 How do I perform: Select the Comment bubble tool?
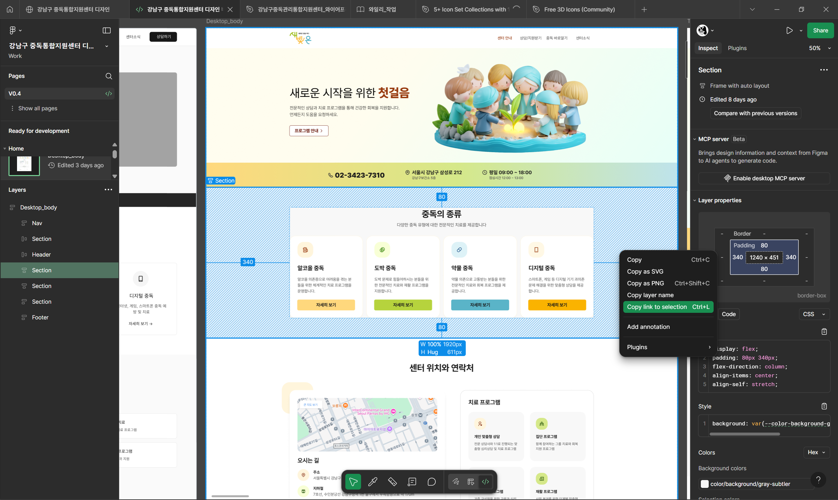click(x=431, y=481)
